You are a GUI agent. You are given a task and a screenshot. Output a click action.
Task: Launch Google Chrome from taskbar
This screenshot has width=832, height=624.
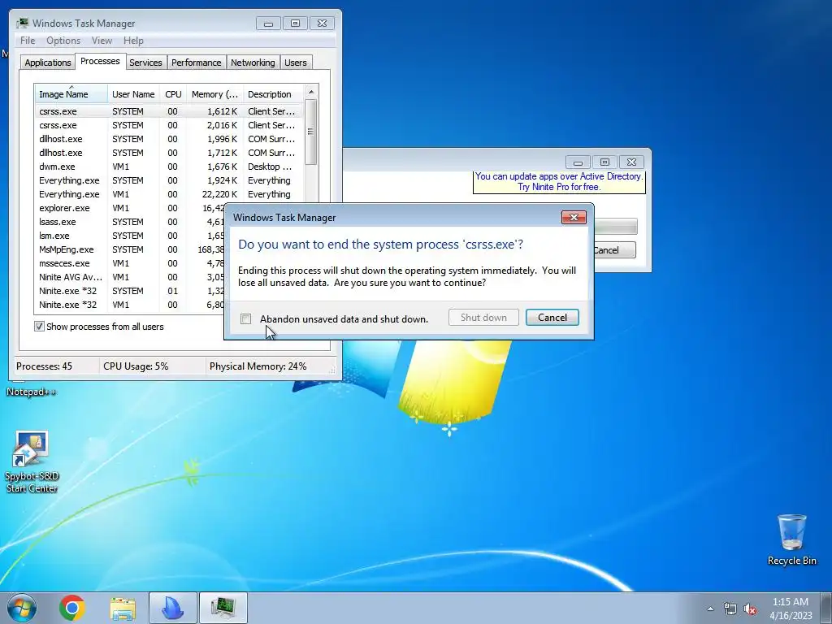[x=72, y=608]
